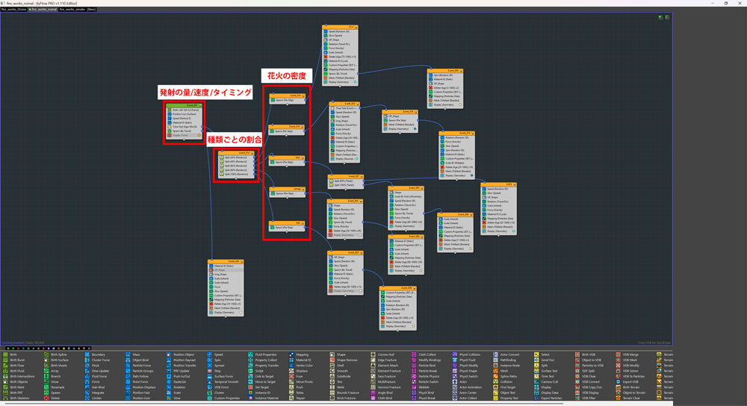Expand the top event's header dropdown arrow
Viewport: 747px width, 406px height.
coord(357,26)
